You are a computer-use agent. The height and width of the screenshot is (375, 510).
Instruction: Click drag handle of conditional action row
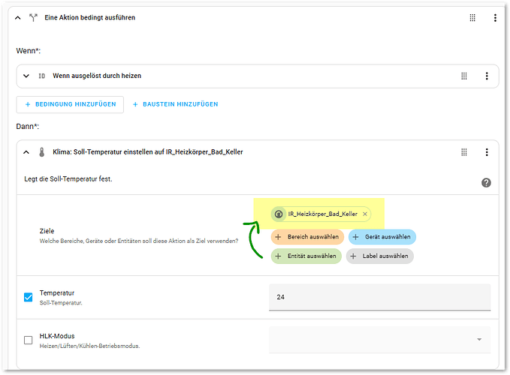pyautogui.click(x=472, y=17)
